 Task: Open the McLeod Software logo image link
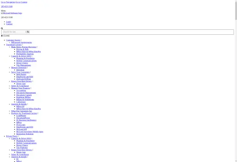pyautogui.click(x=11, y=13)
